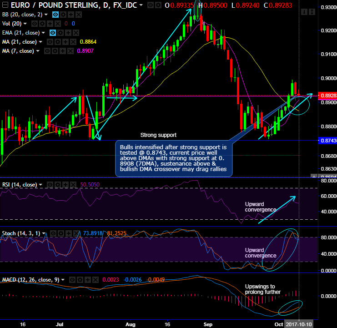This screenshot has width=337, height=328.
Task: Select the BB (20, close, 2) indicator title
Action: [22, 15]
